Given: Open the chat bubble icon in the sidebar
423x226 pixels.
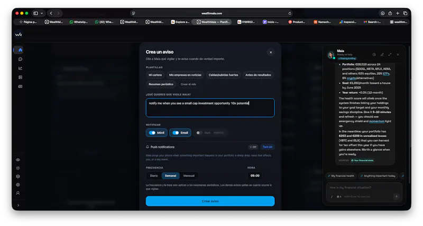Looking at the screenshot, I should 20,59.
